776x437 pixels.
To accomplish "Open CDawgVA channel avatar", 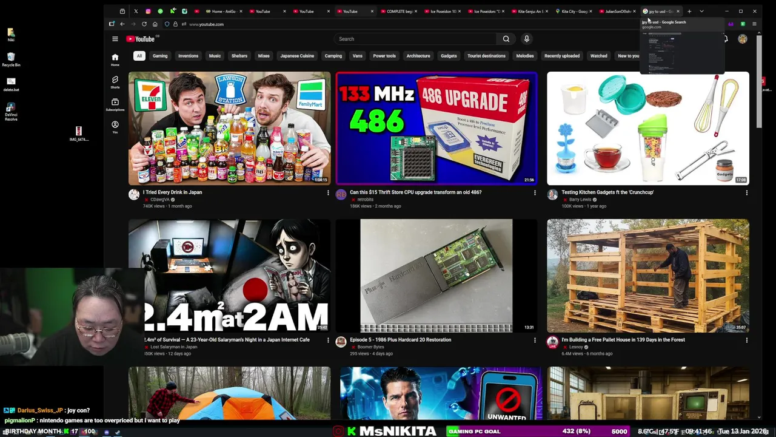I will (x=134, y=194).
